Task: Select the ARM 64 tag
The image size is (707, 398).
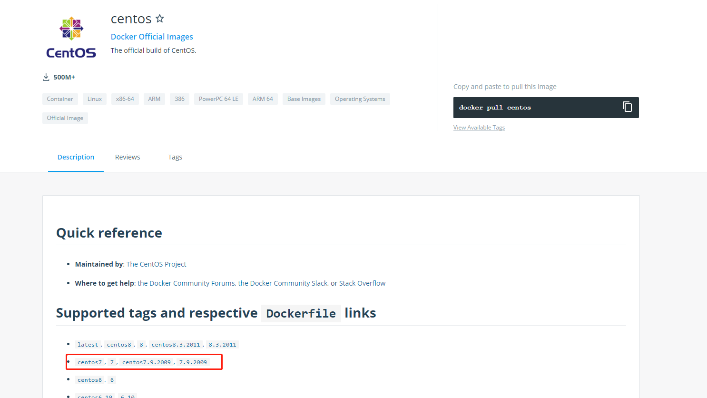Action: coord(263,99)
